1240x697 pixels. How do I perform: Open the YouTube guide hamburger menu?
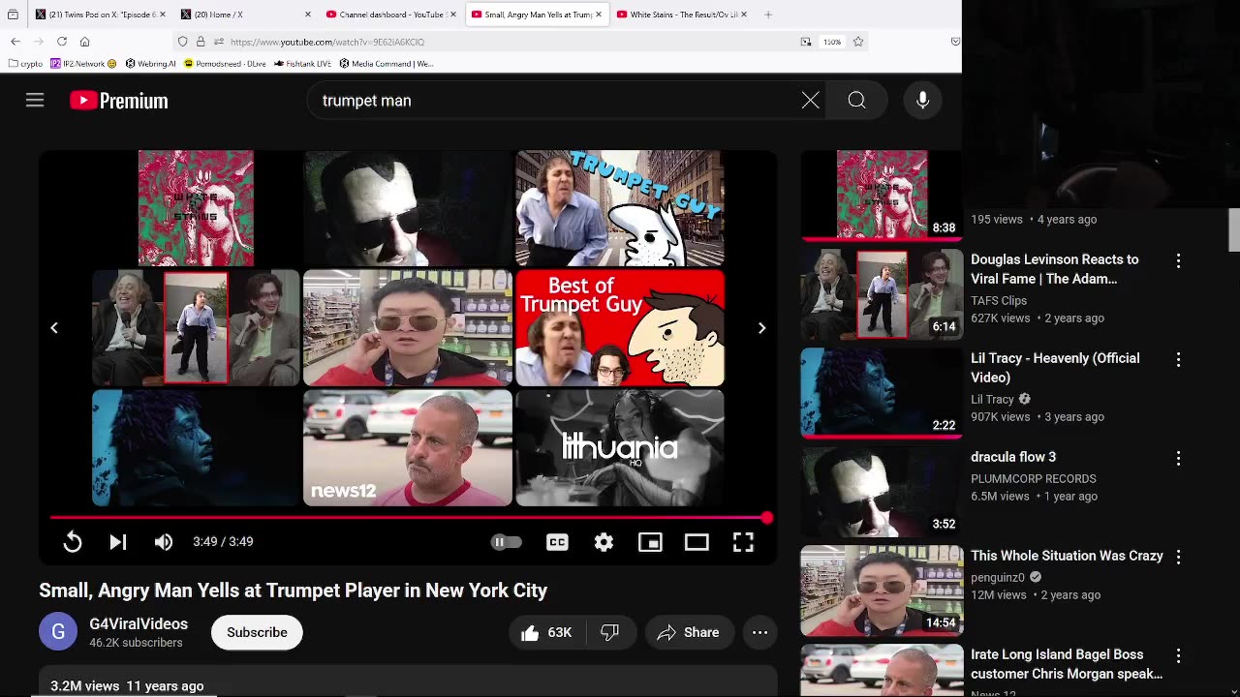tap(35, 101)
